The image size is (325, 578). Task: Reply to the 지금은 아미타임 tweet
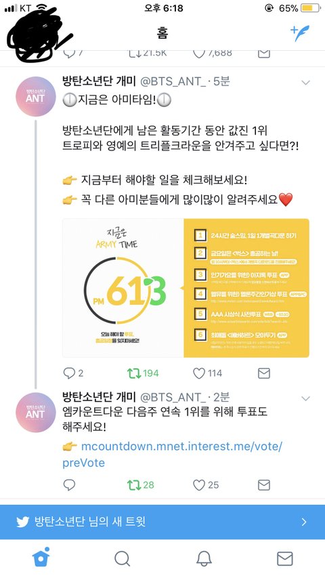tap(69, 373)
